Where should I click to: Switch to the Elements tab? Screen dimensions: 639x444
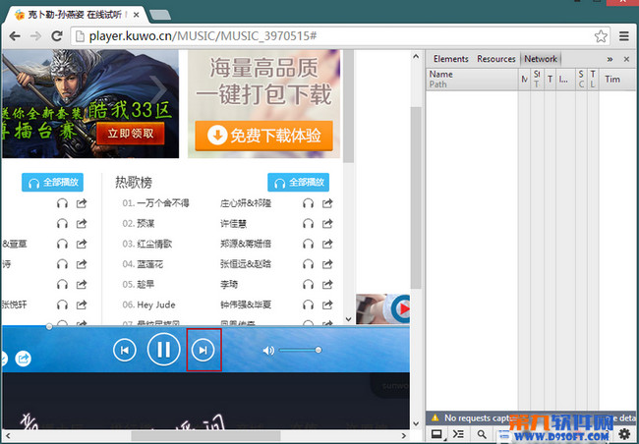click(x=450, y=59)
